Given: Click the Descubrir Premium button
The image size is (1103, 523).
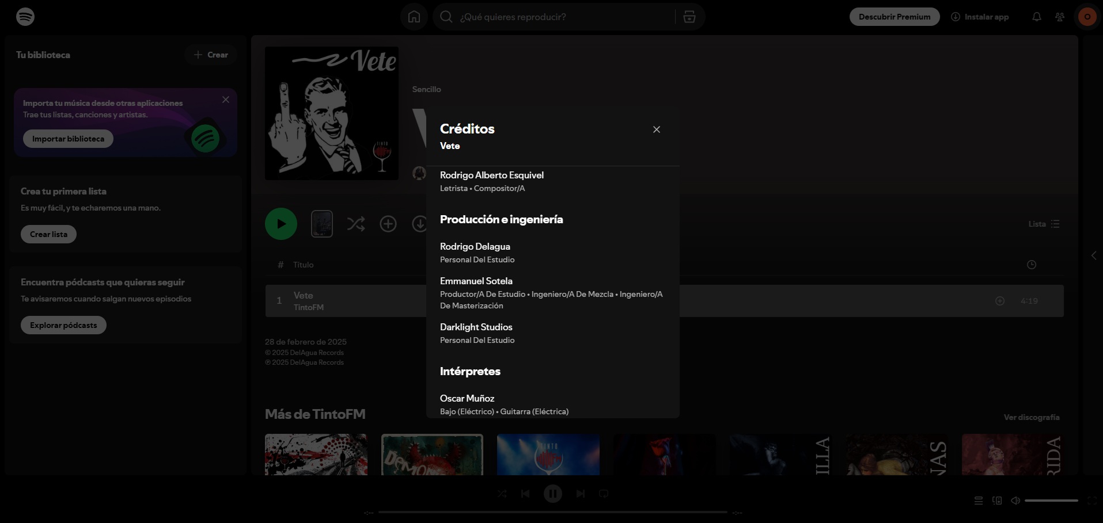Looking at the screenshot, I should click(894, 17).
